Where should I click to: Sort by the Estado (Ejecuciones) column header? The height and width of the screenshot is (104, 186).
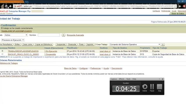pyautogui.click(x=54, y=48)
